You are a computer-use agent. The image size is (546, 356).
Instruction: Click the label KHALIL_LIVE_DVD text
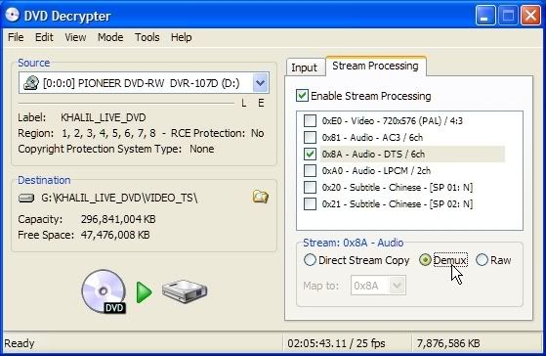104,117
